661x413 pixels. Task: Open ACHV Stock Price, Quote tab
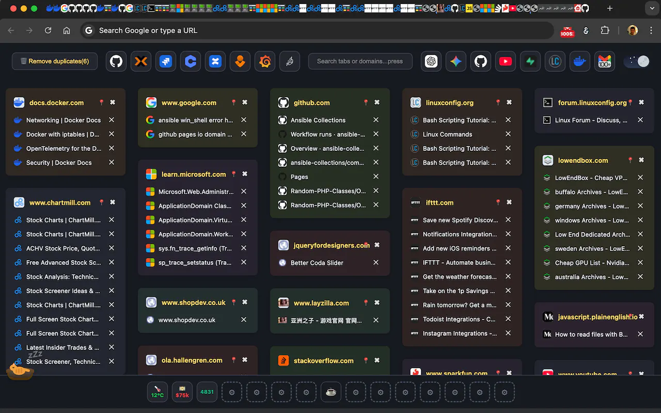coord(63,248)
